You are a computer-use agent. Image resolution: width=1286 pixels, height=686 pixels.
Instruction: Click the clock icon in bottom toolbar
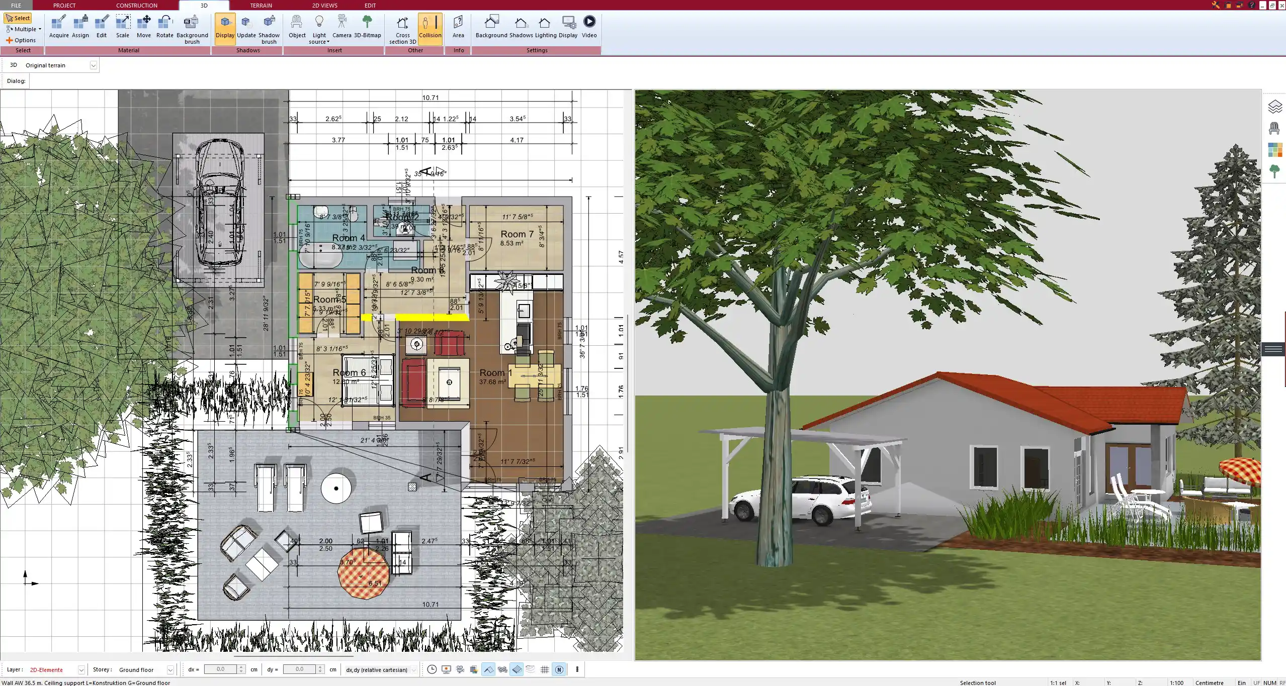click(x=432, y=669)
